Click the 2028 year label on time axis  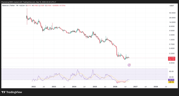pos(156,87)
